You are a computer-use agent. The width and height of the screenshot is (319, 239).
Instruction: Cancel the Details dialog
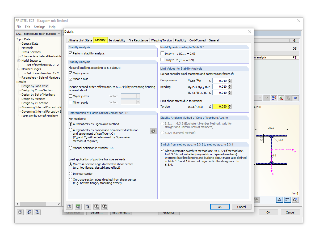(x=242, y=207)
